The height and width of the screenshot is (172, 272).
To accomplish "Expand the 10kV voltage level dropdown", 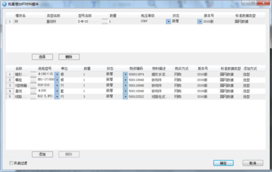I will click(x=168, y=22).
